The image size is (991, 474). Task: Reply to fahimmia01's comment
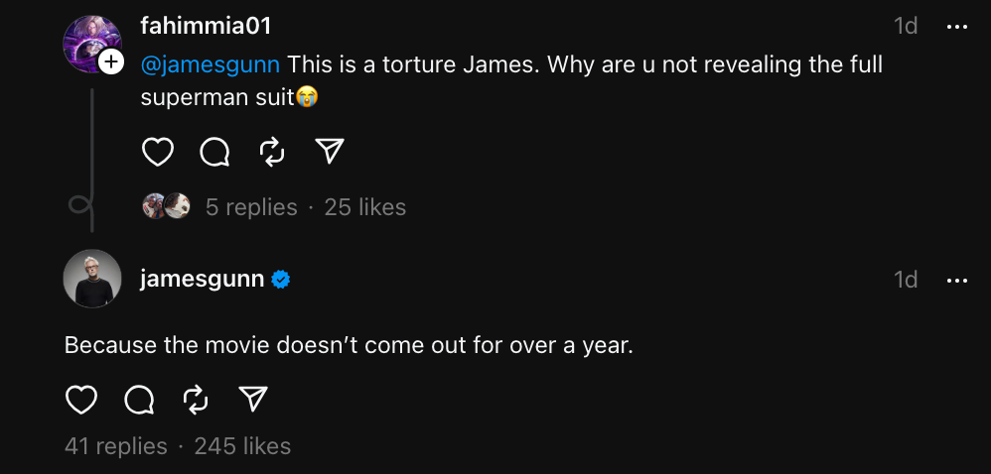214,152
